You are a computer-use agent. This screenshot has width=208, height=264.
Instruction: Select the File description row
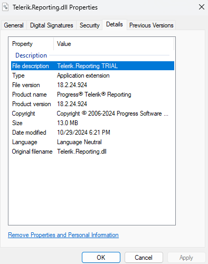coord(92,66)
